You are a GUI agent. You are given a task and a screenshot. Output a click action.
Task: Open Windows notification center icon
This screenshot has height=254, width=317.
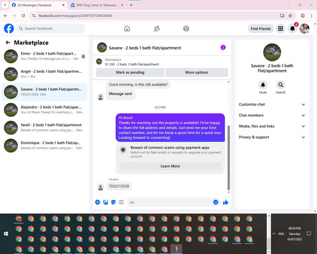309,234
